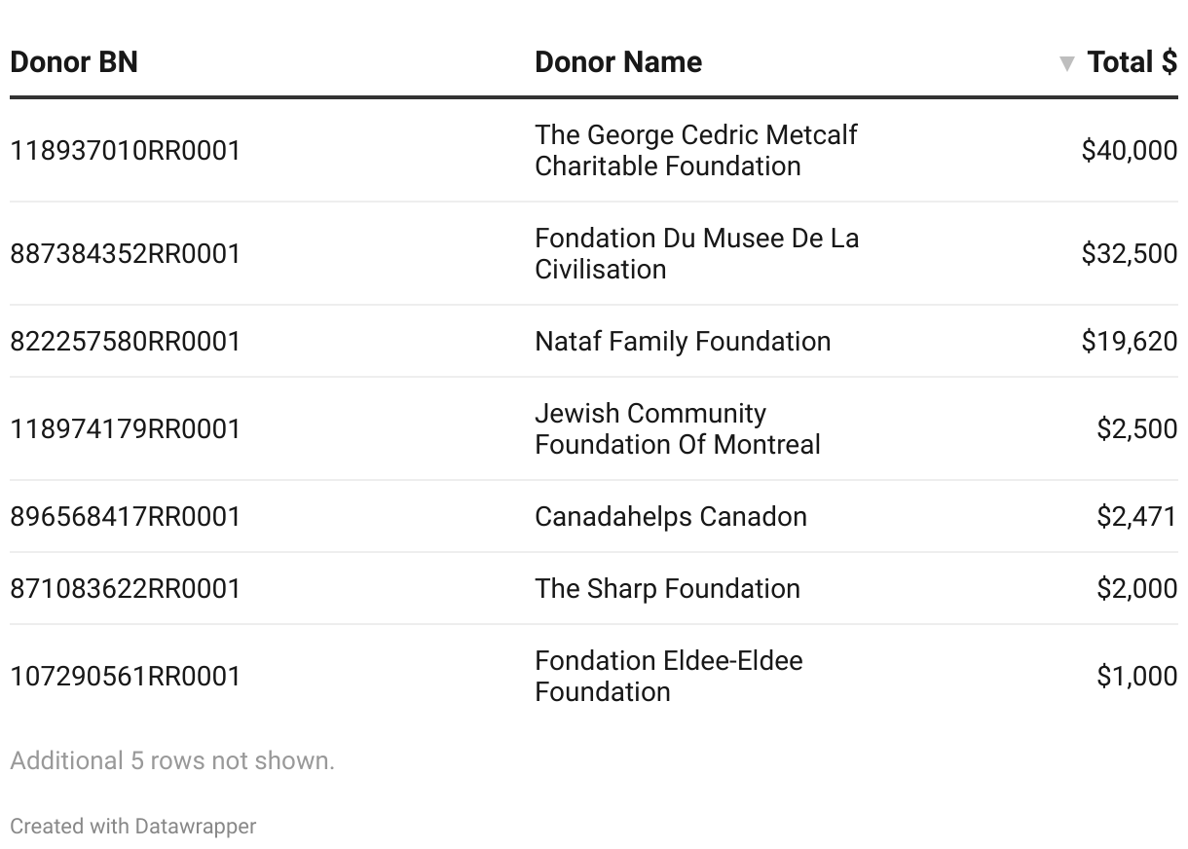Click the Nataf Family Foundation cell
This screenshot has width=1188, height=849.
coord(683,342)
